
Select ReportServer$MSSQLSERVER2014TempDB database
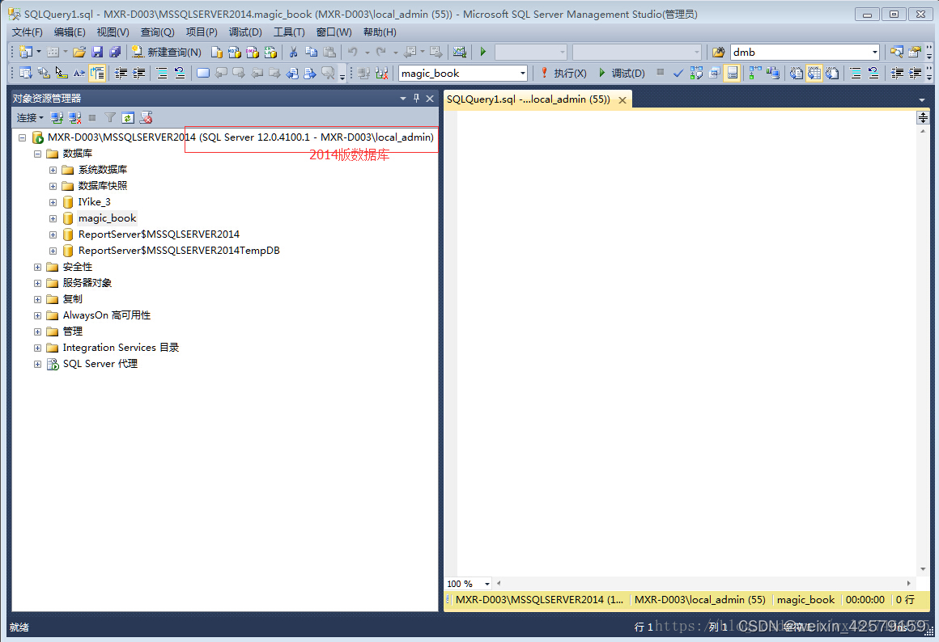(x=179, y=251)
